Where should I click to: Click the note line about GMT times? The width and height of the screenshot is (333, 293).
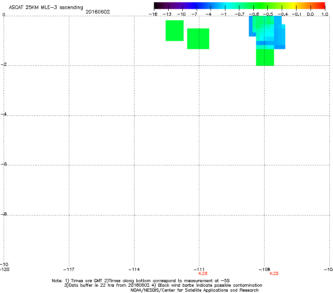tap(141, 281)
